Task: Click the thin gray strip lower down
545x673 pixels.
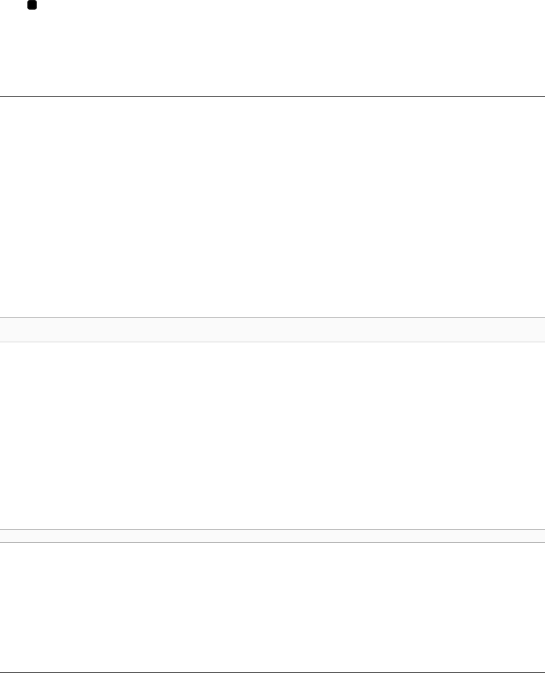Action: click(x=272, y=535)
